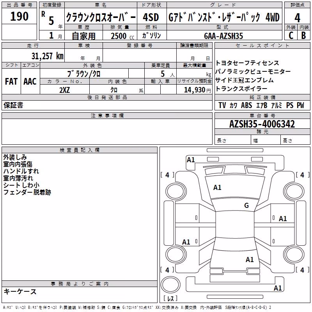This screenshot has width=312, height=312.
Task: Select the model code 6AA-AZSH35
Action: pos(223,36)
